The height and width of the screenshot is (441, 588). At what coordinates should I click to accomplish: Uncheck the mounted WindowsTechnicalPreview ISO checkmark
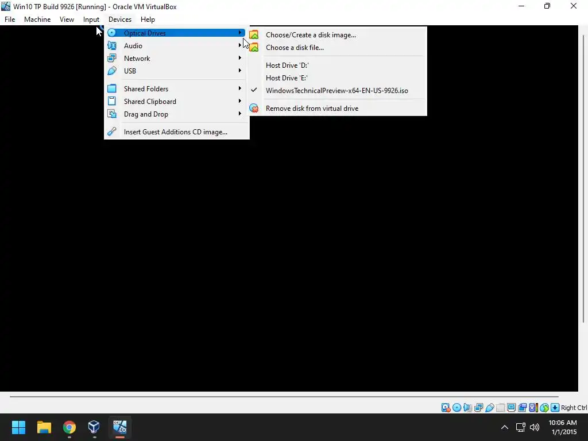(254, 90)
